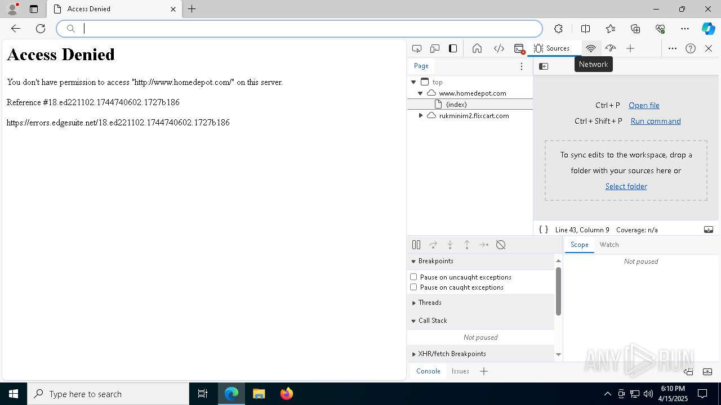Open the Performance panel gauge icon
The height and width of the screenshot is (405, 721).
(611, 48)
